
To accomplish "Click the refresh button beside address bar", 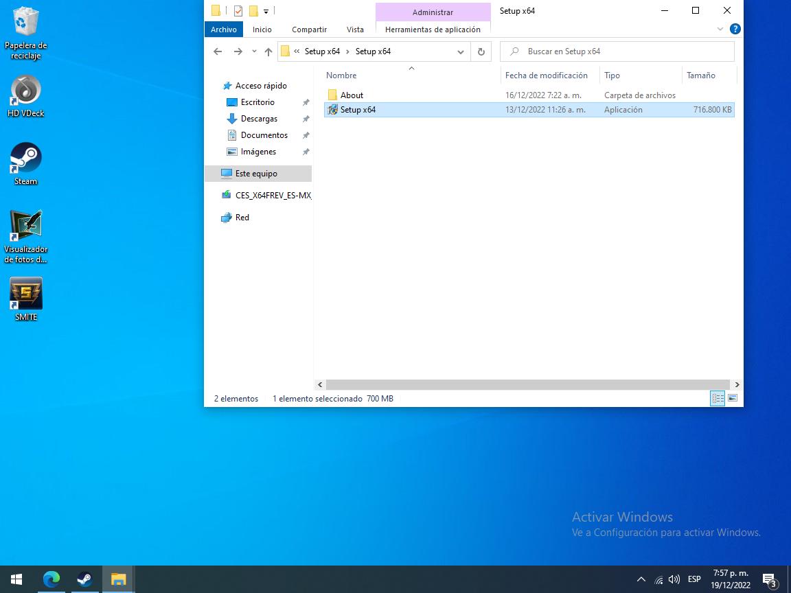I will 481,51.
